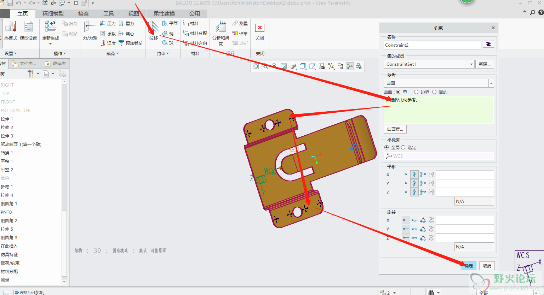Select 载荷/约束 in the model tree
Viewport: 544px width, 295px height.
click(x=10, y=263)
